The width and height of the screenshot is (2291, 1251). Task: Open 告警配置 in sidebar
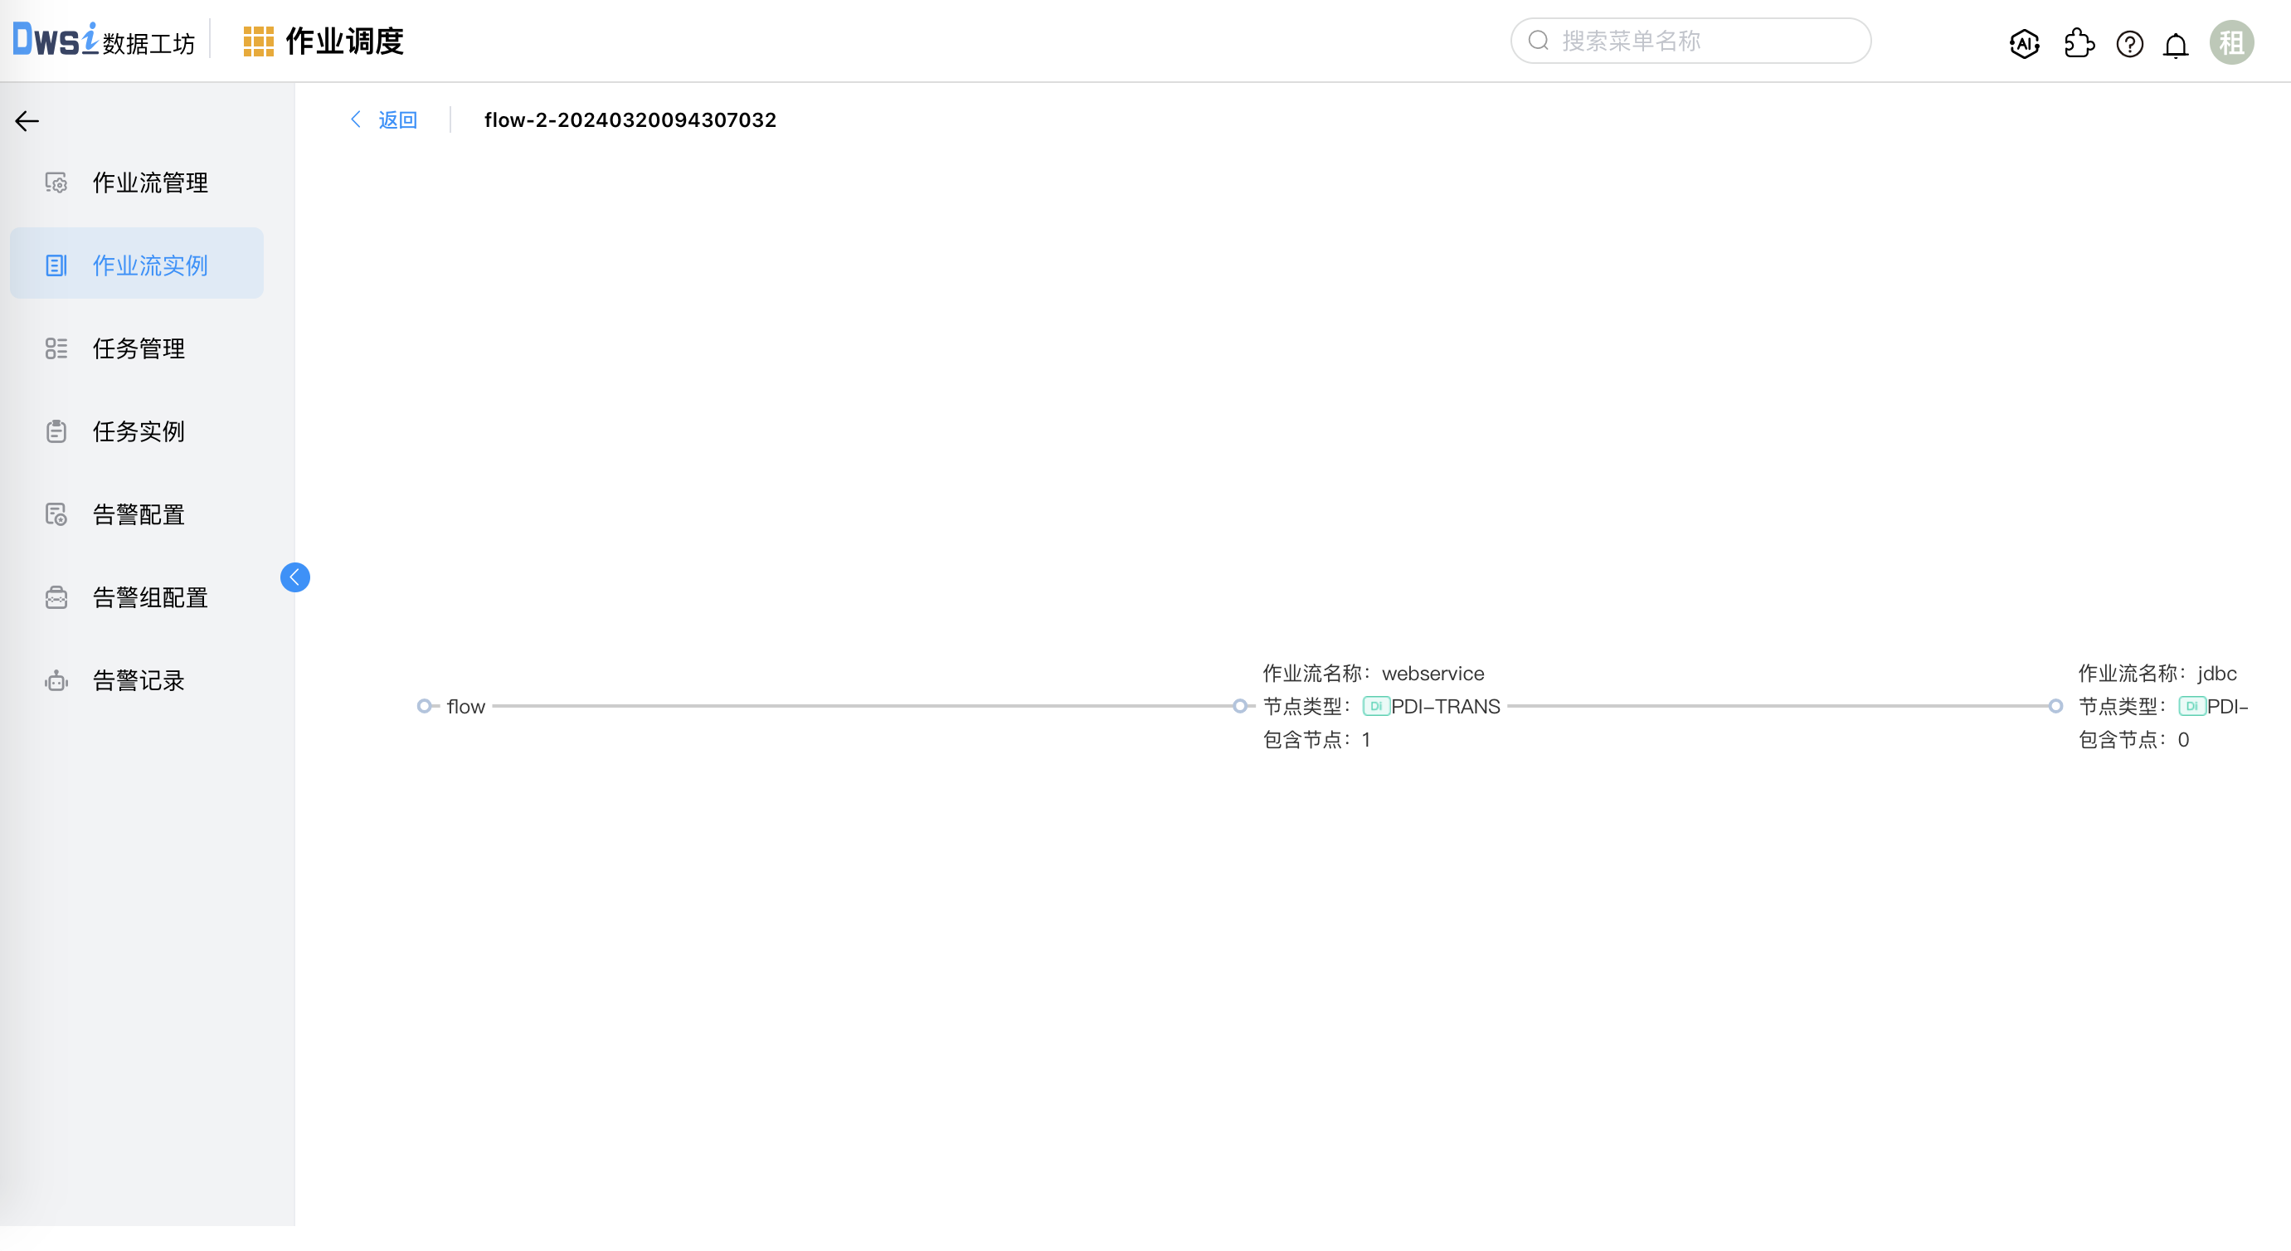[x=138, y=515]
